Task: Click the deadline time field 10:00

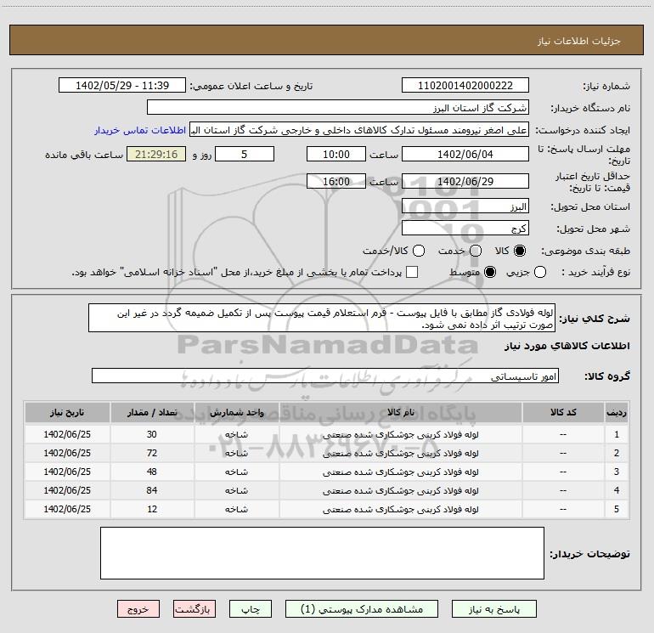Action: (336, 154)
